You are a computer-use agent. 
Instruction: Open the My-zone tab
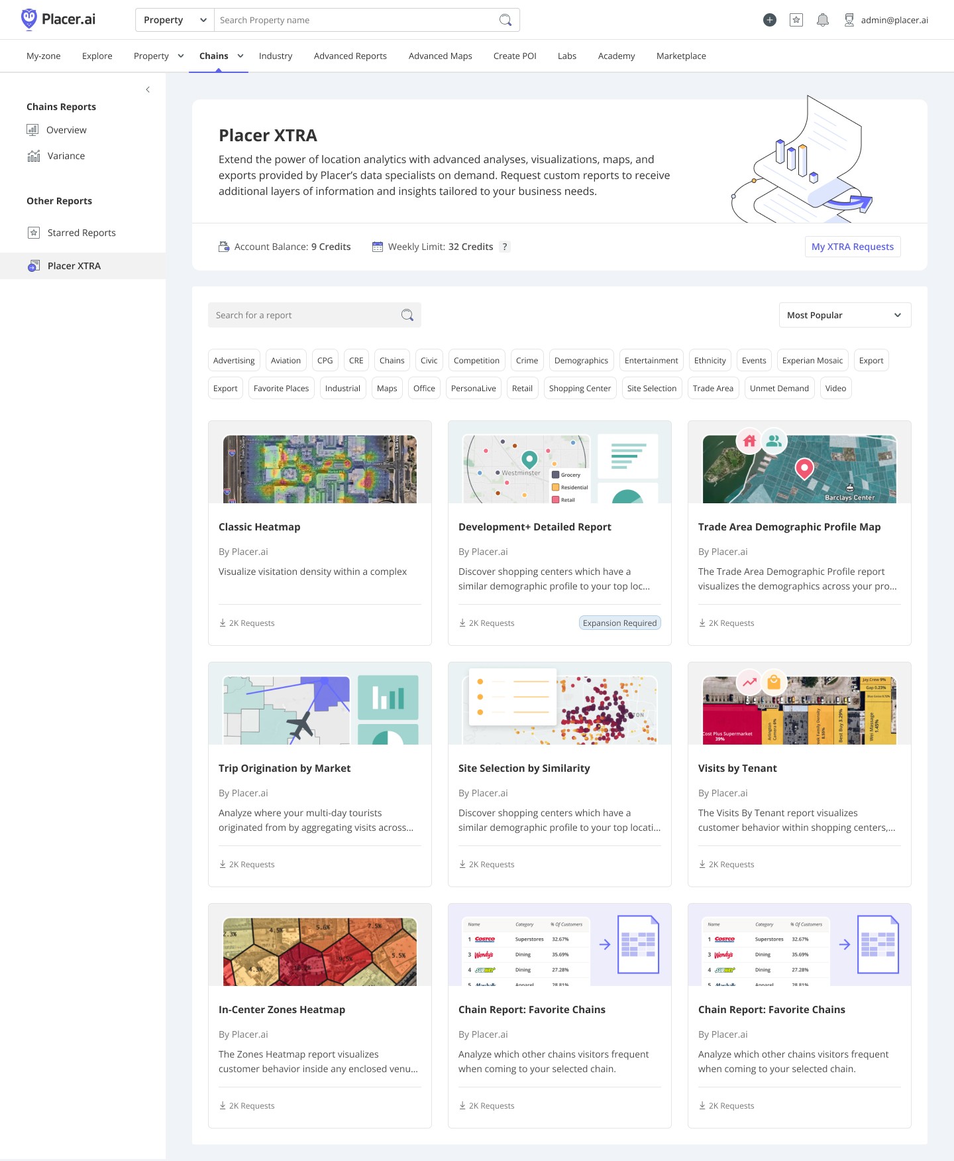pyautogui.click(x=44, y=56)
